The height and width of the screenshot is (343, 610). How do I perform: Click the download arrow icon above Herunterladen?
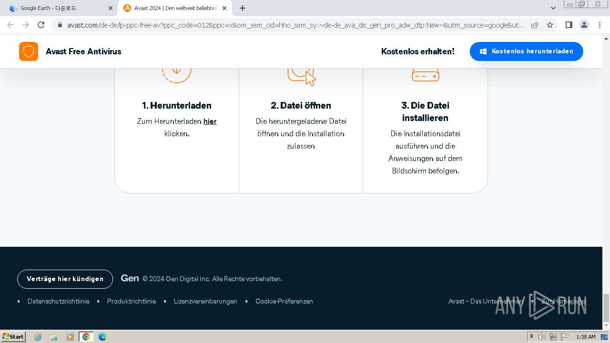pyautogui.click(x=177, y=75)
